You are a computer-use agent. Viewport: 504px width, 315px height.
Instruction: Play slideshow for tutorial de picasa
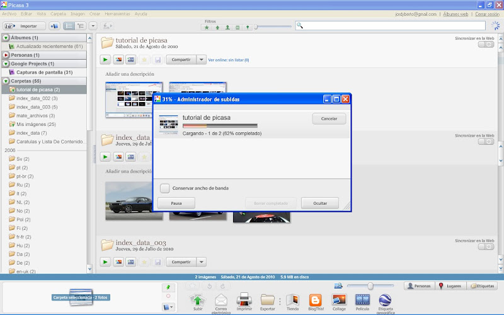[x=105, y=59]
